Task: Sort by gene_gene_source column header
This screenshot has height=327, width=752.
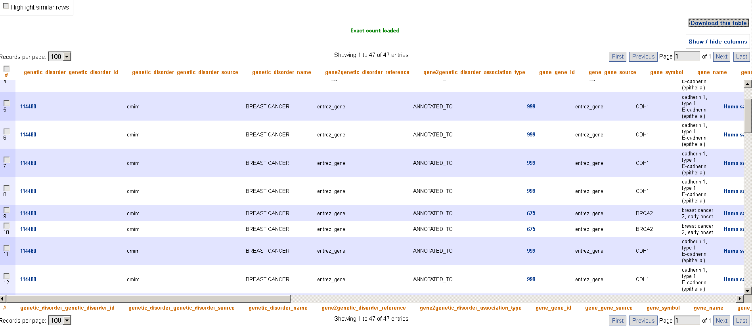Action: [612, 72]
